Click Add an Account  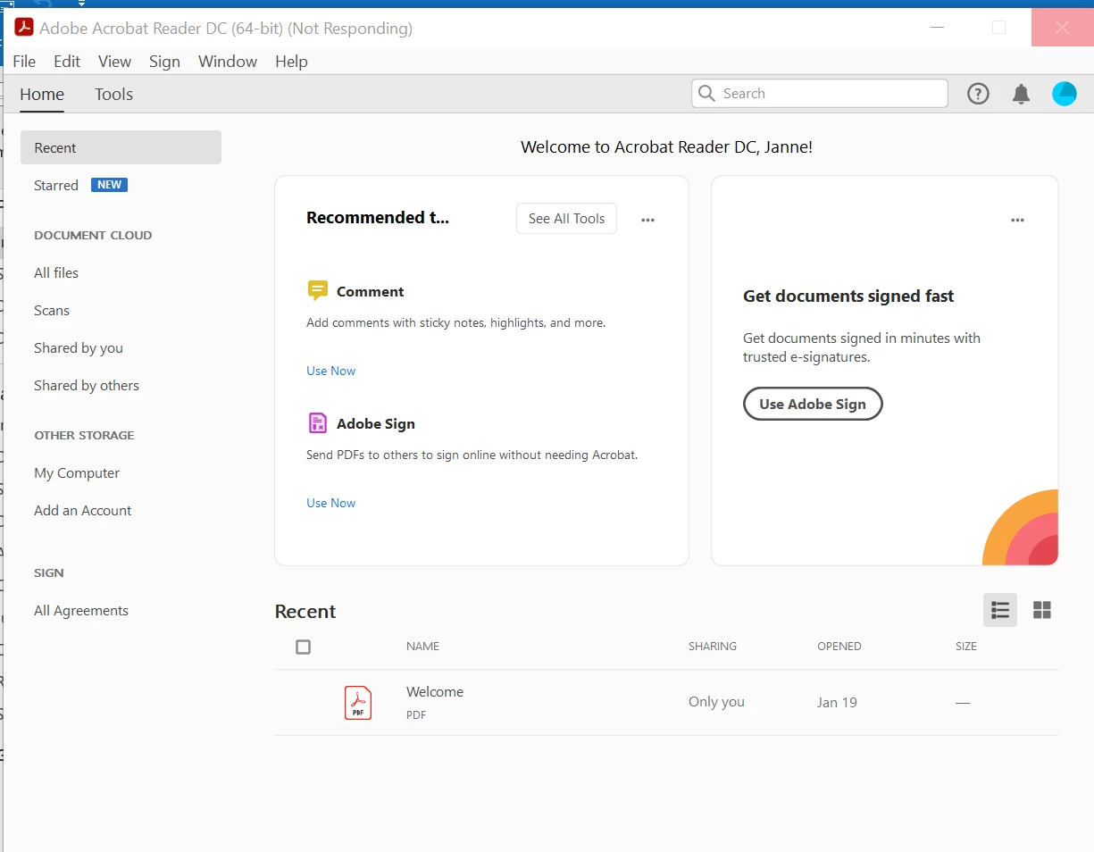[x=83, y=510]
